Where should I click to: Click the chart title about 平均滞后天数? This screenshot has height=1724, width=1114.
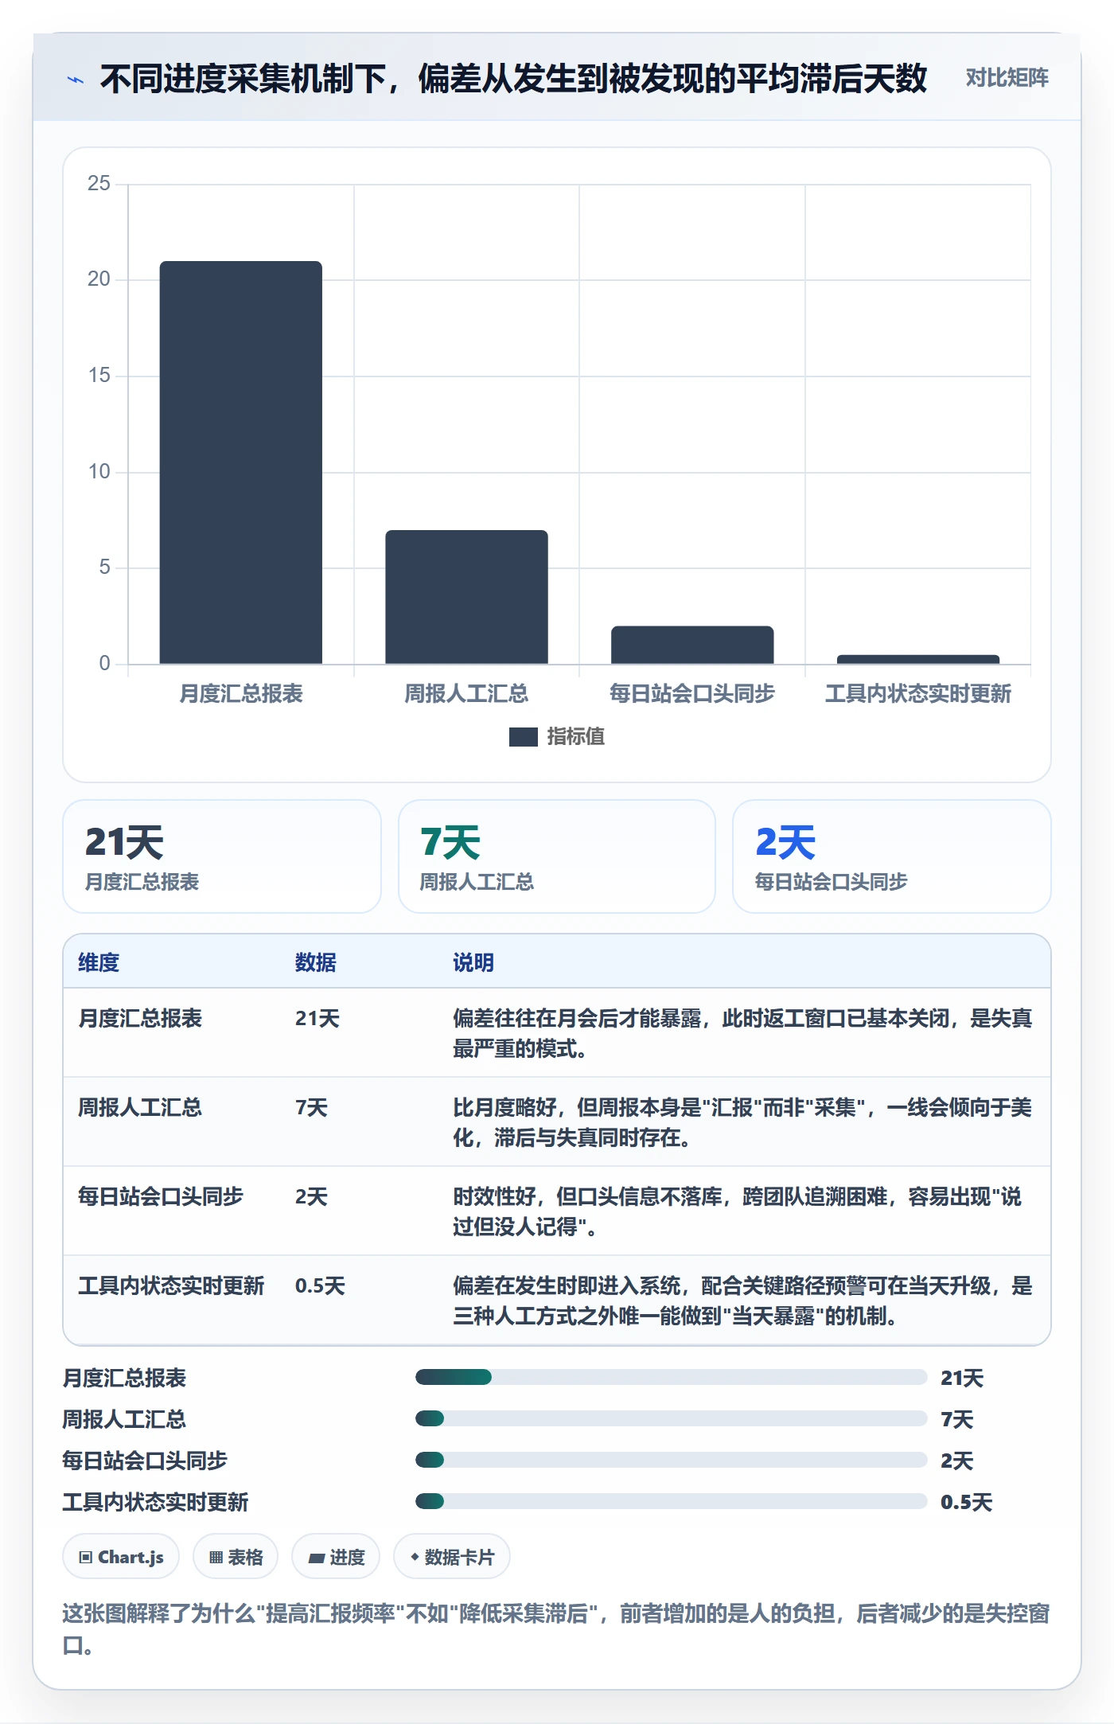coord(513,79)
